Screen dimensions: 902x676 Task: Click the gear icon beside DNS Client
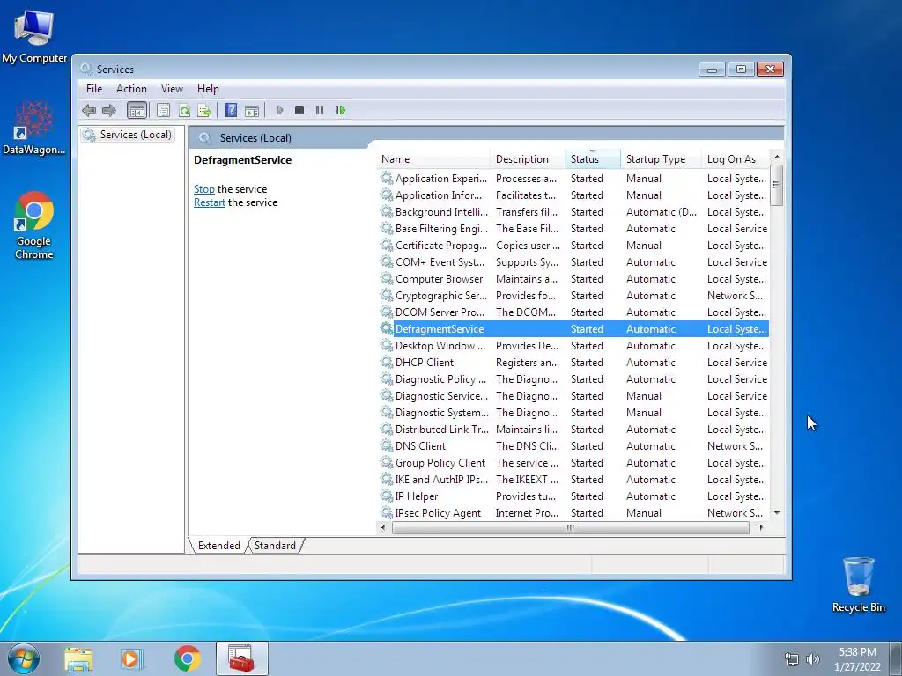click(387, 445)
